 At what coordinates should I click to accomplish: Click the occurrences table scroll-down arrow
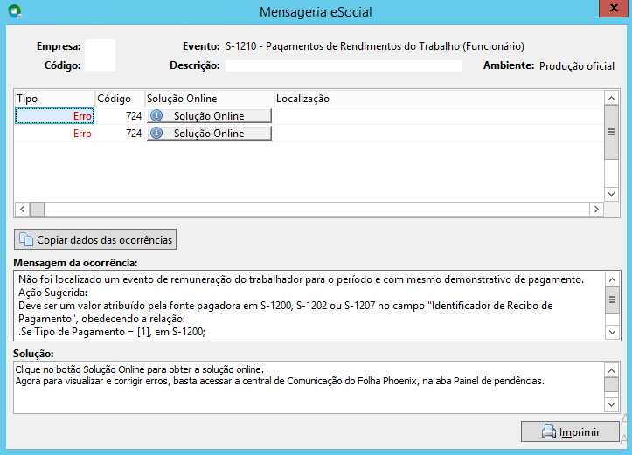(611, 194)
